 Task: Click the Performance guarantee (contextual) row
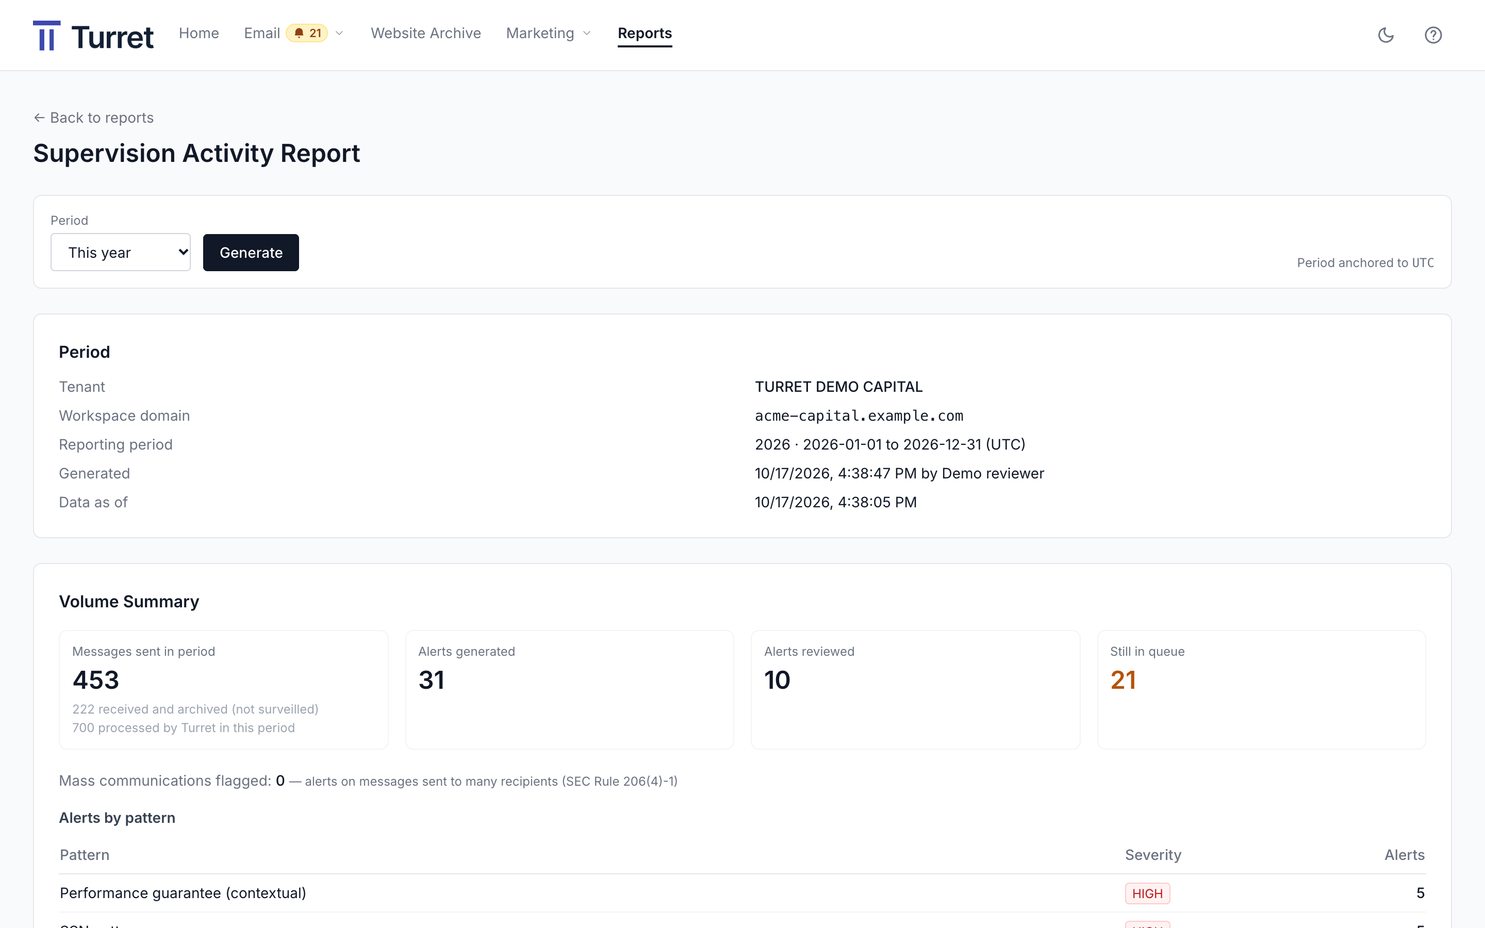[742, 893]
